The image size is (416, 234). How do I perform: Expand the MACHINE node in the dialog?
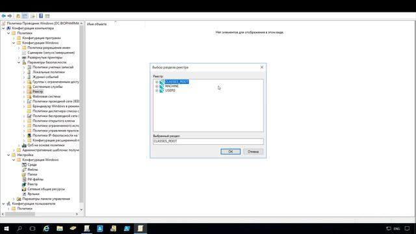tap(157, 86)
